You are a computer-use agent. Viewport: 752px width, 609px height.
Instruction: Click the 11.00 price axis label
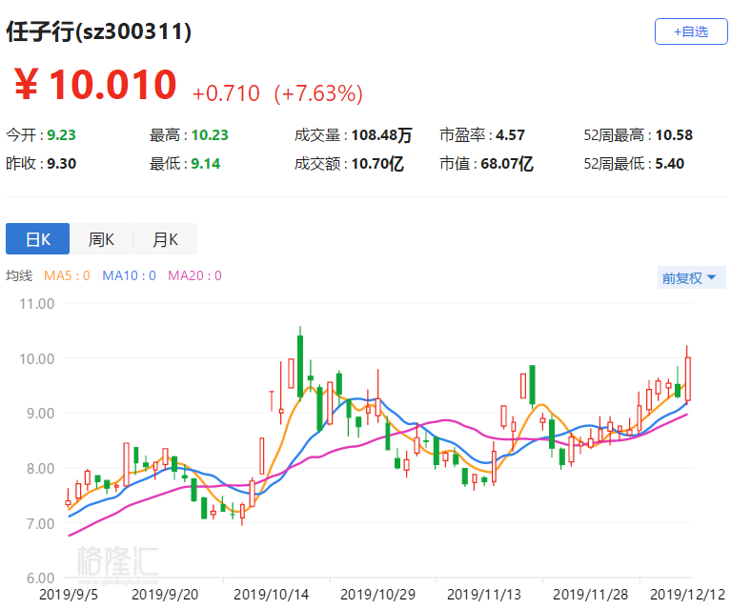[37, 303]
